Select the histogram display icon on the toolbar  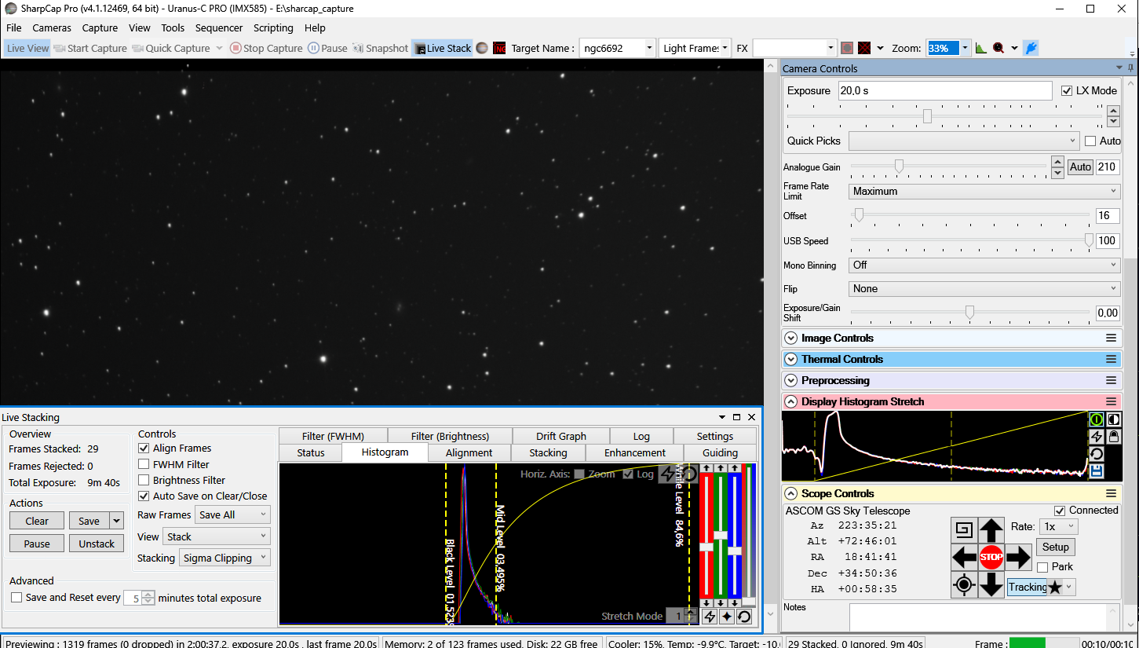point(981,48)
